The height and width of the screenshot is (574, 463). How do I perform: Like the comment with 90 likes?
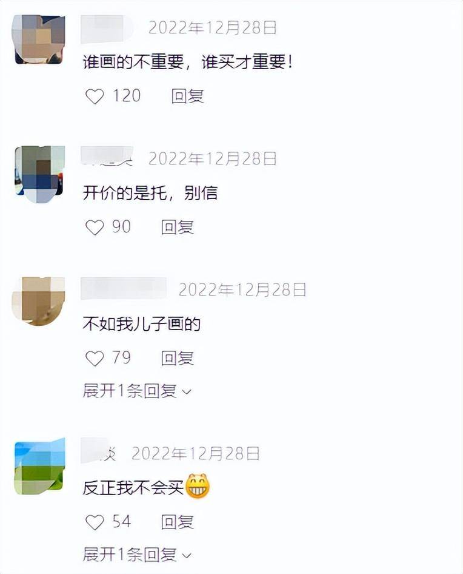pos(95,228)
